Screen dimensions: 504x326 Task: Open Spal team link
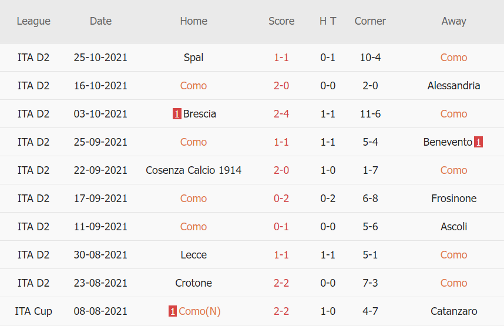[193, 58]
